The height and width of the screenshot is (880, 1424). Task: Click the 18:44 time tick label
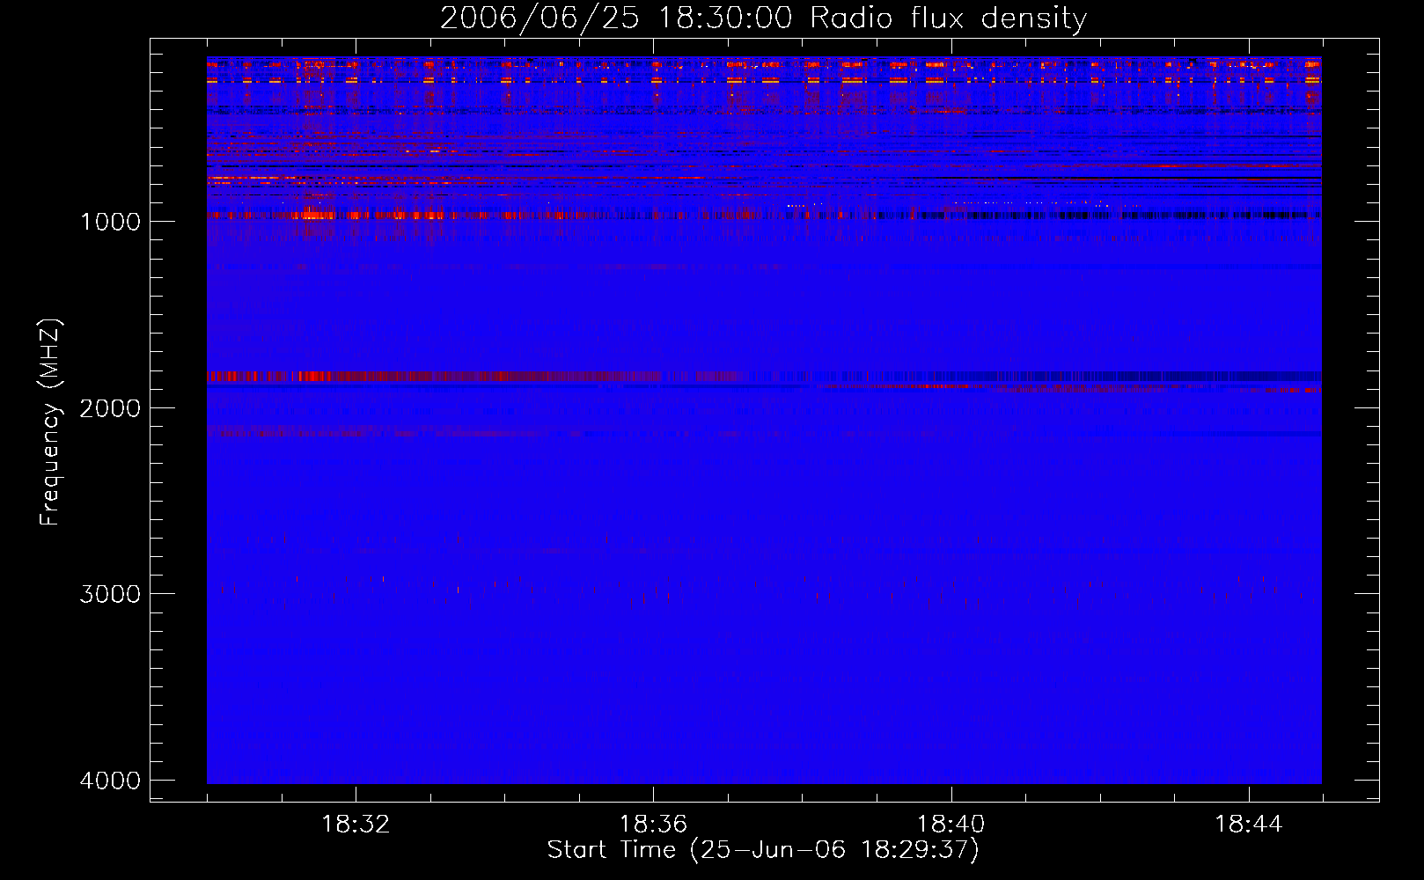click(x=1249, y=825)
